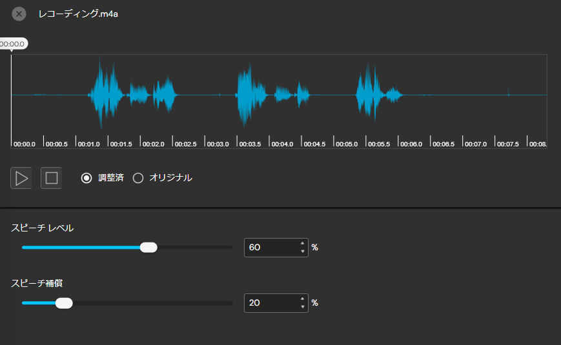Click the 00:00.5 label on timeline ruler
This screenshot has width=561, height=345.
coord(57,144)
